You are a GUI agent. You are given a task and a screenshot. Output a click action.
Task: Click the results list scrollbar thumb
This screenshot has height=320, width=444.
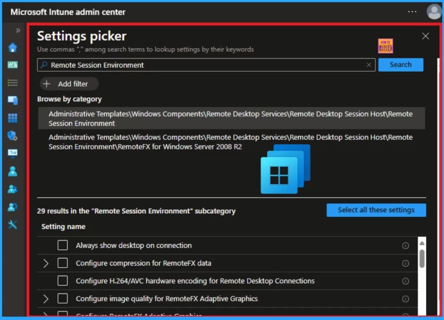click(x=422, y=259)
